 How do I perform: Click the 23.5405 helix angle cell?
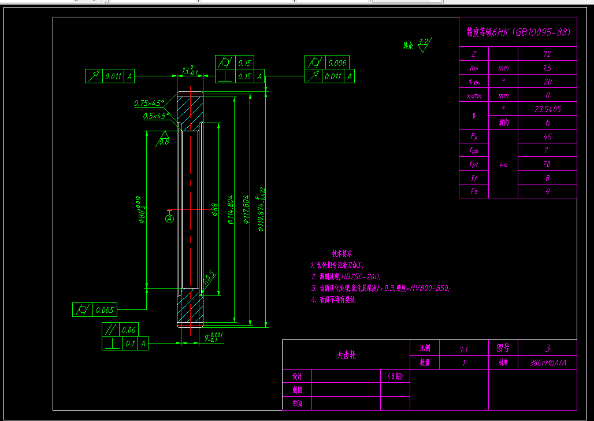pyautogui.click(x=547, y=109)
